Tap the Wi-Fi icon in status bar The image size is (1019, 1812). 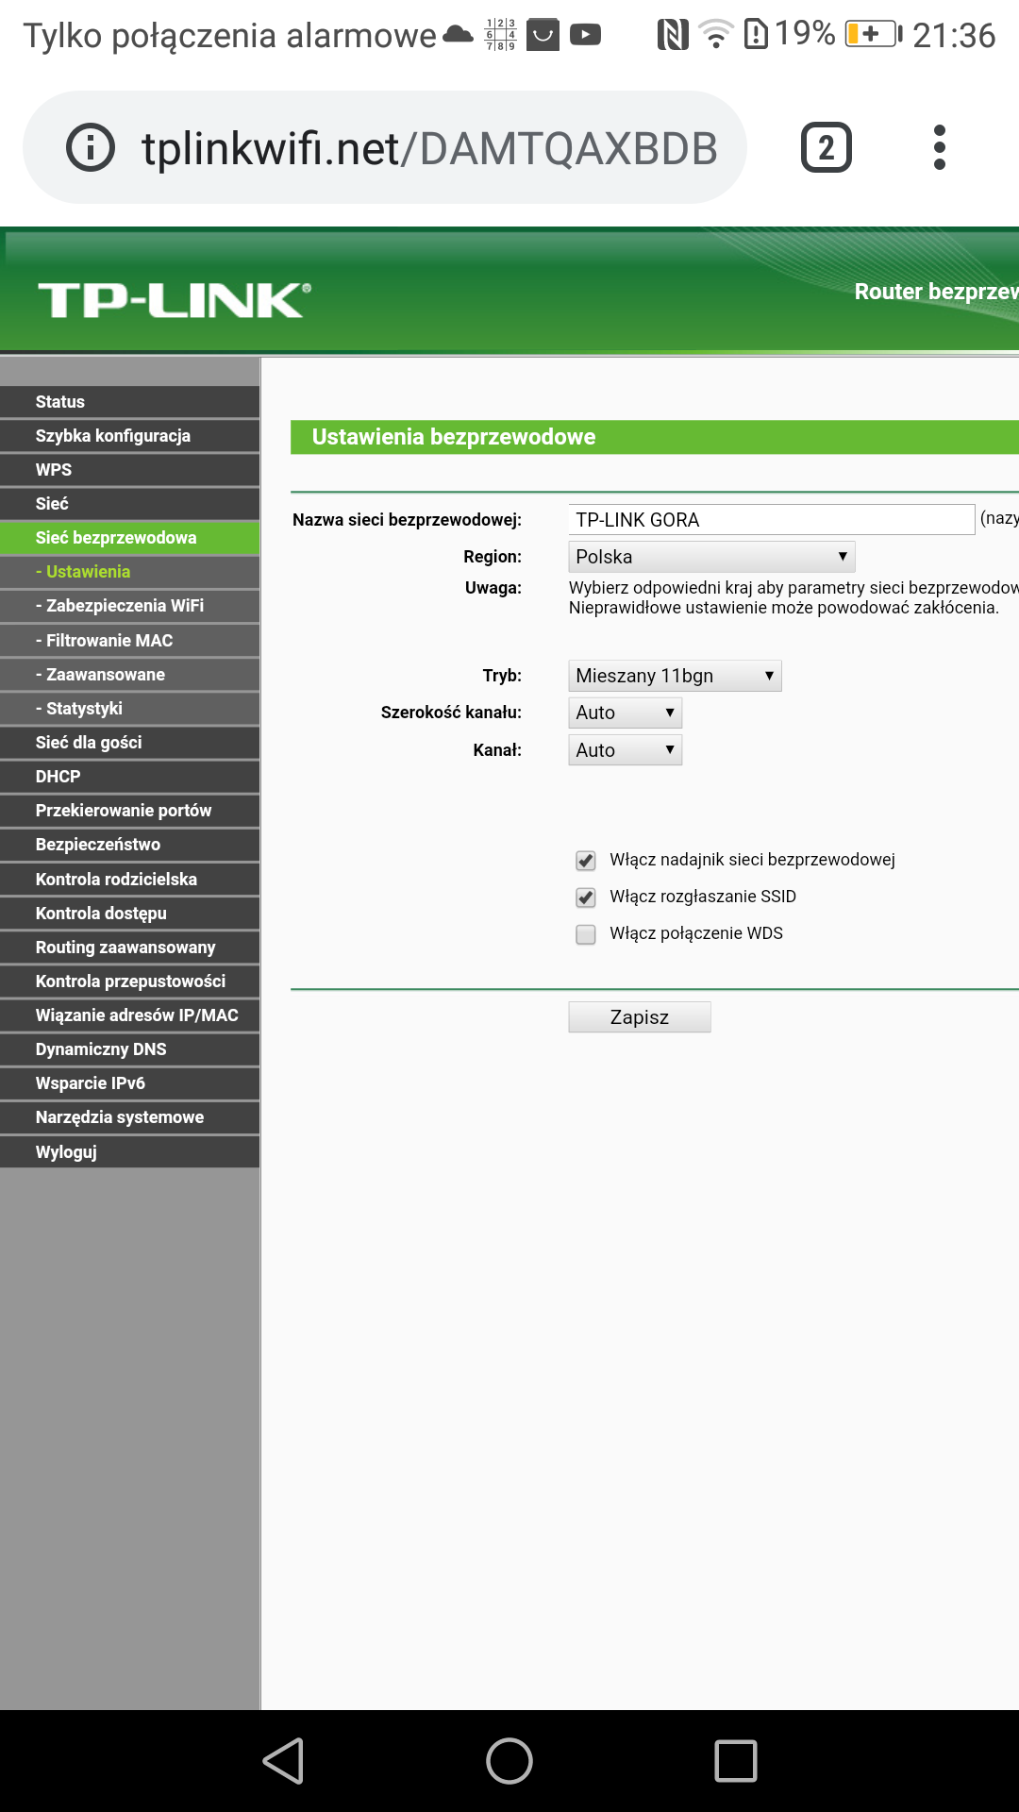pyautogui.click(x=716, y=35)
